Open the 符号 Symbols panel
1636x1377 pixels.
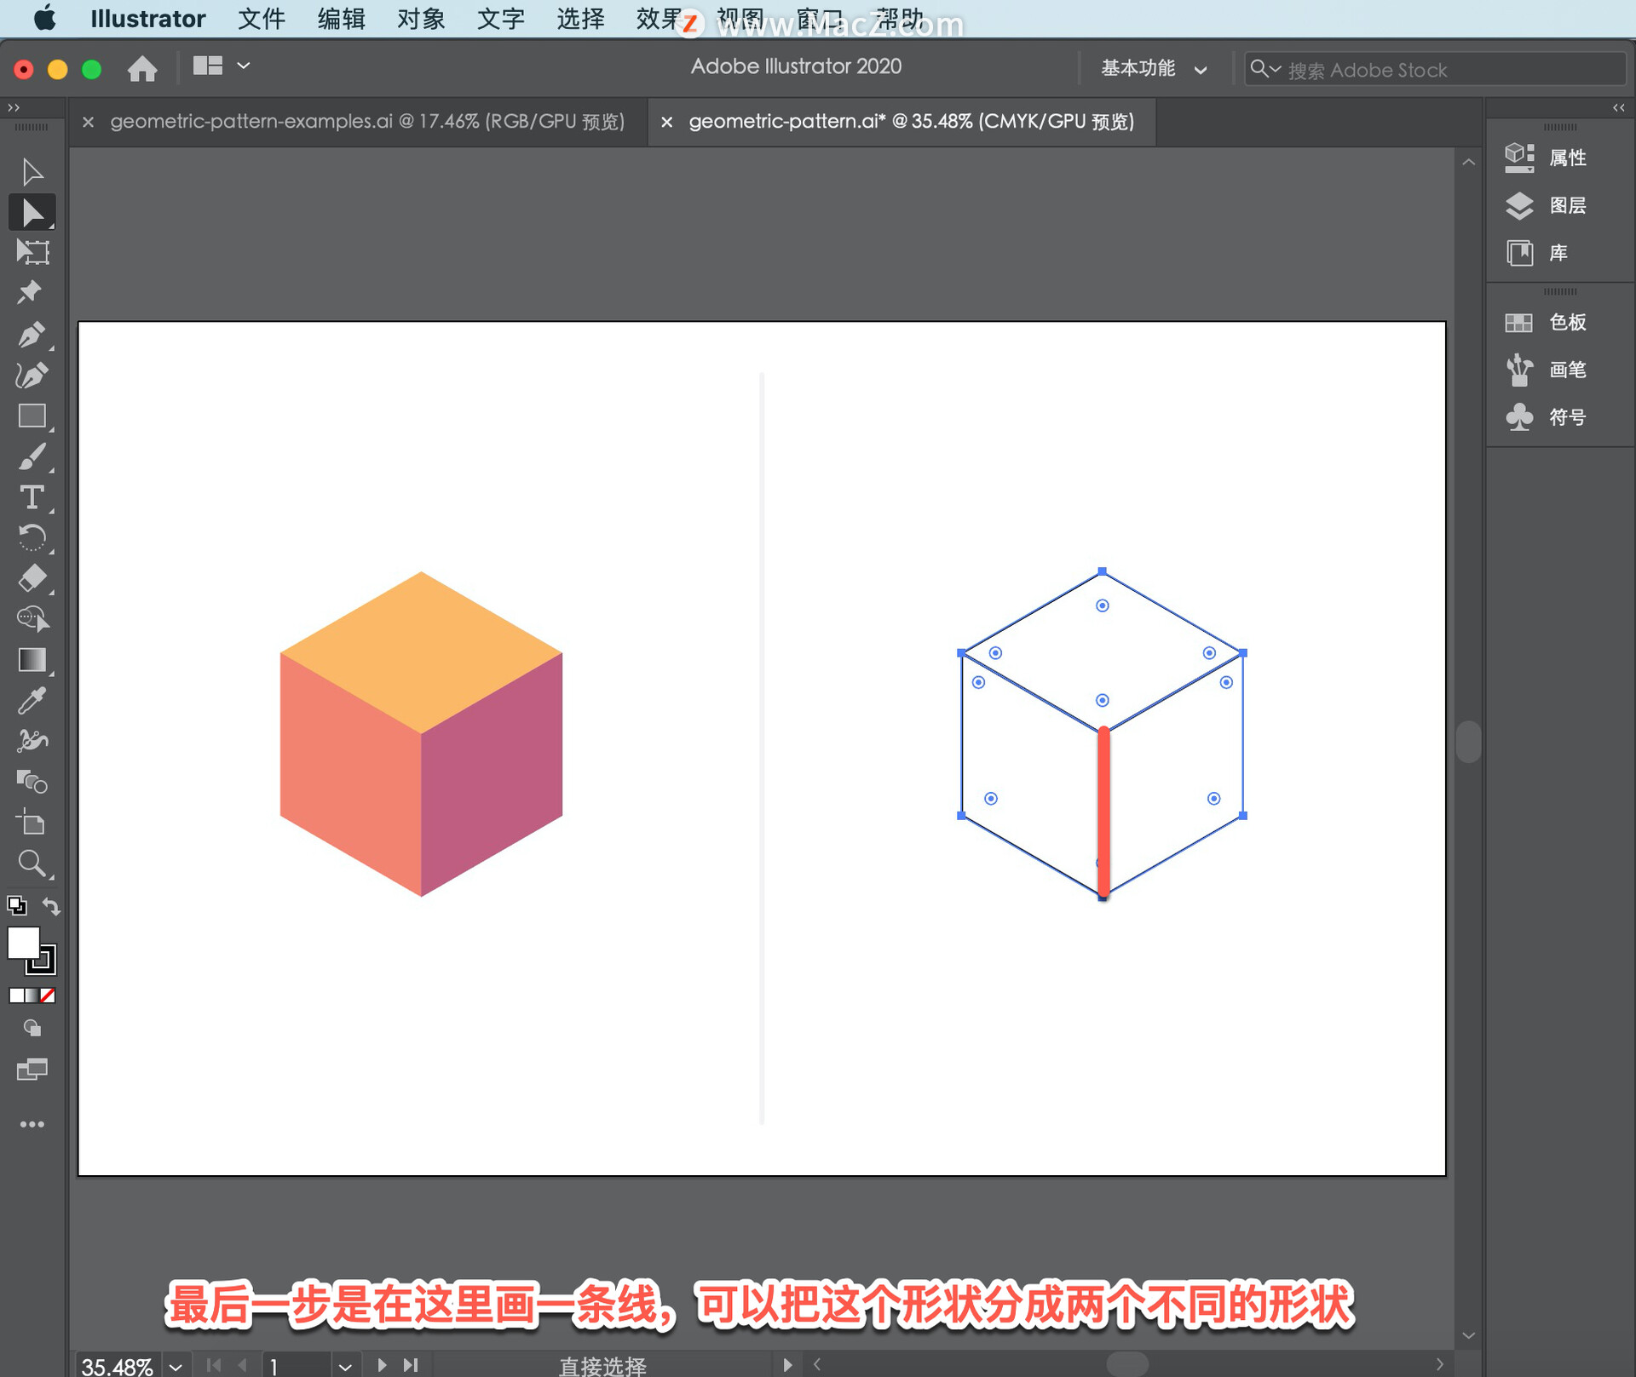coord(1547,417)
